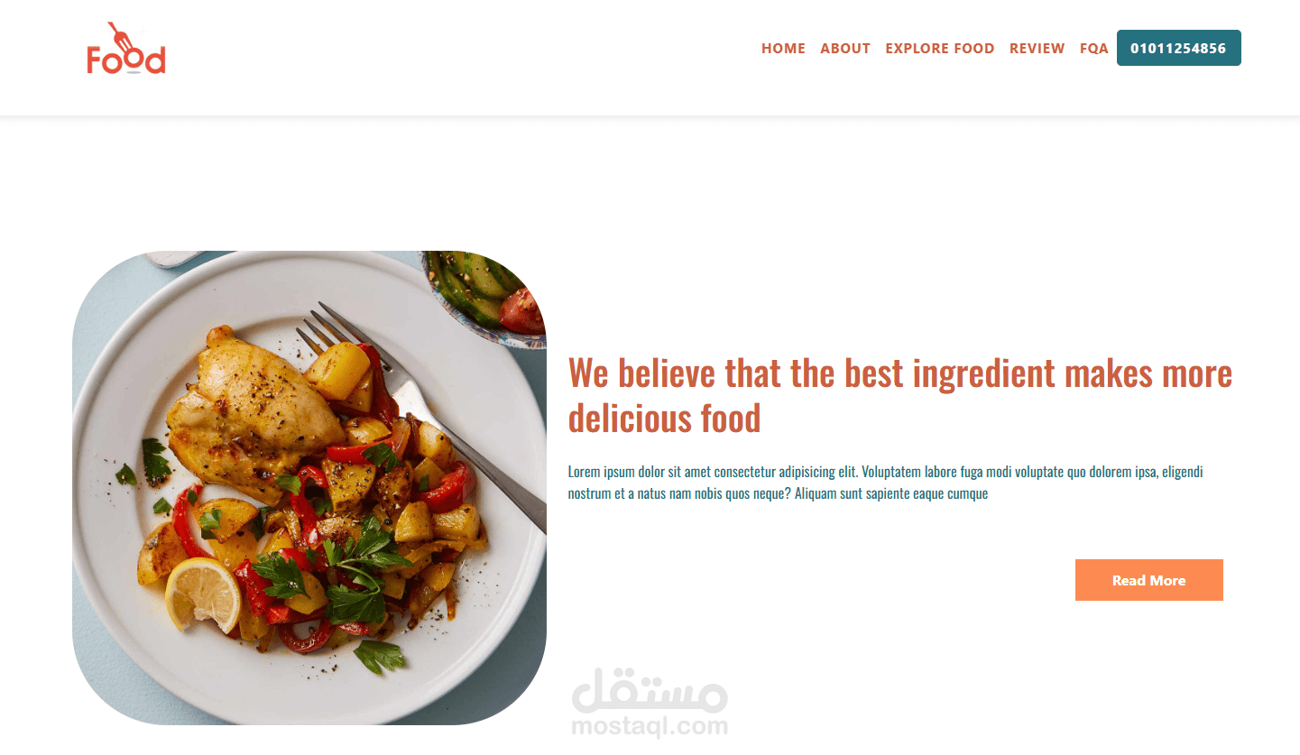This screenshot has height=755, width=1300.
Task: Click the rounded plate photo
Action: (309, 488)
